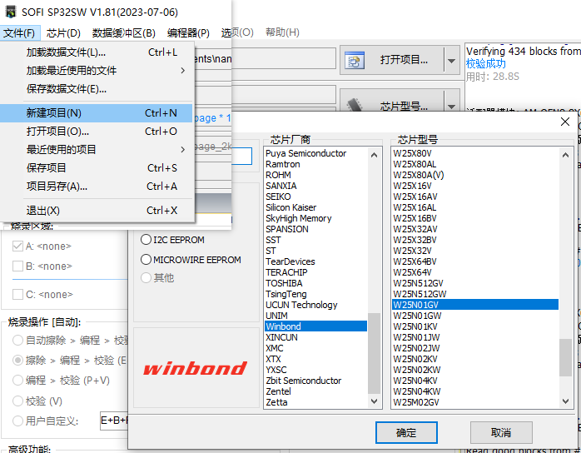Image resolution: width=581 pixels, height=453 pixels.
Task: Select the I2C EEPROM radio button
Action: point(146,239)
